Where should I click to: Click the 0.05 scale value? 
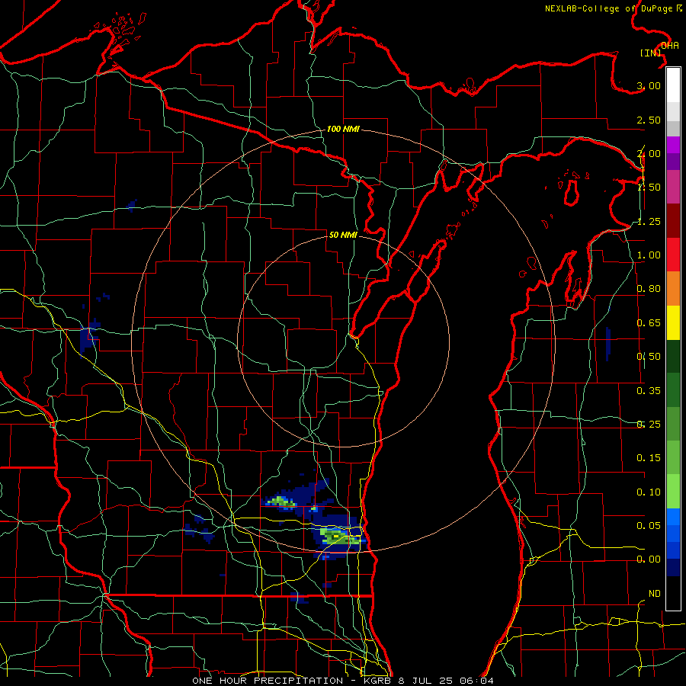point(649,525)
